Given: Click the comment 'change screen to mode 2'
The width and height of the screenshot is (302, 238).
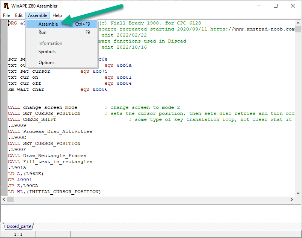Looking at the screenshot, I should (142, 107).
